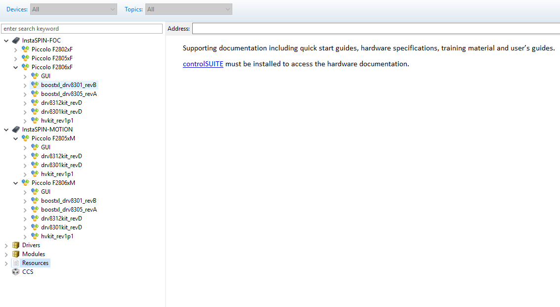Open the Topics dropdown
The width and height of the screenshot is (560, 307).
tap(189, 9)
